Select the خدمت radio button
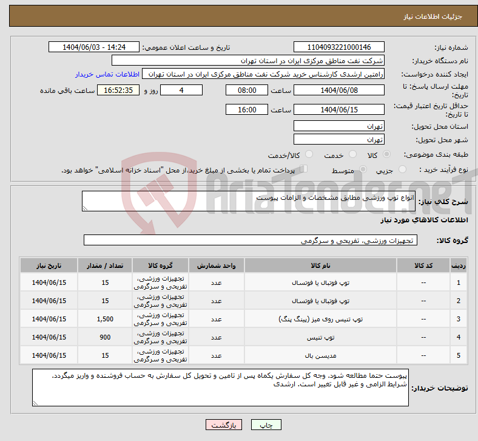This screenshot has width=478, height=441. coord(352,154)
